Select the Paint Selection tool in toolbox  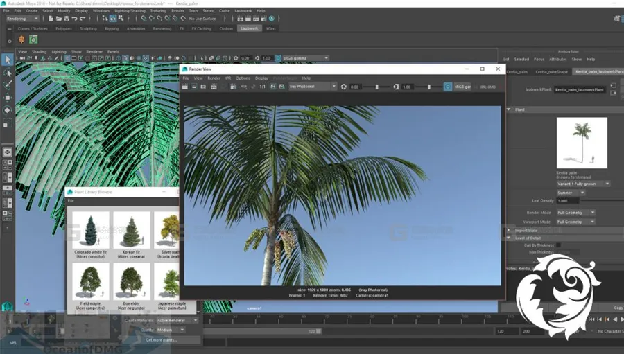8,85
